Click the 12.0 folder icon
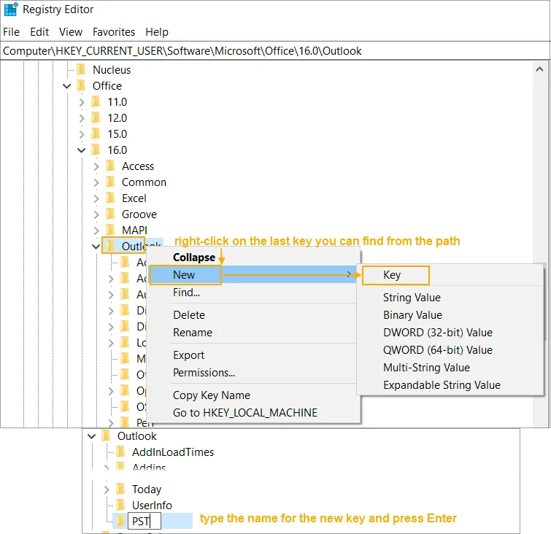This screenshot has height=534, width=551. 96,117
